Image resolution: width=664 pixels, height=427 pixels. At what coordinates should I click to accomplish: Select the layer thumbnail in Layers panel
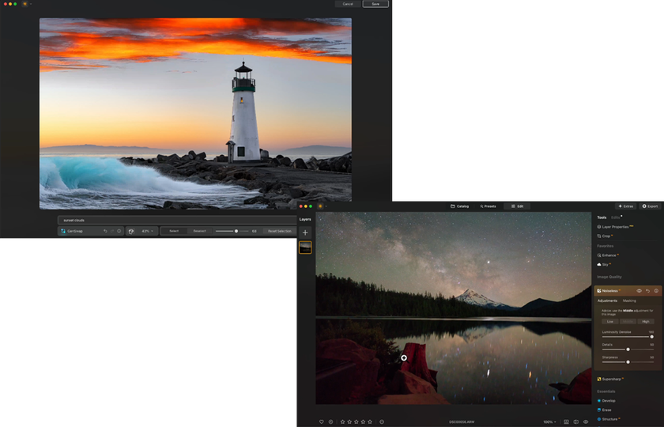[305, 248]
